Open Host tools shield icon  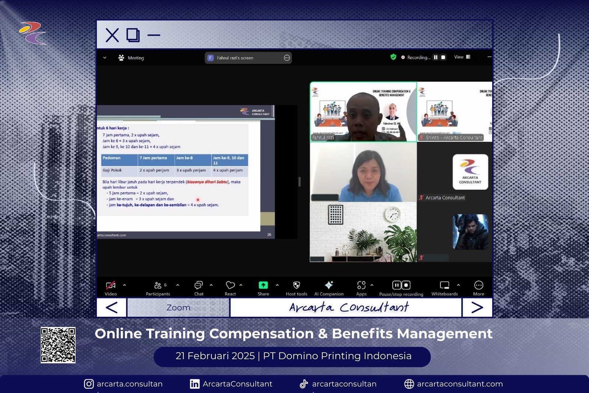pyautogui.click(x=296, y=285)
